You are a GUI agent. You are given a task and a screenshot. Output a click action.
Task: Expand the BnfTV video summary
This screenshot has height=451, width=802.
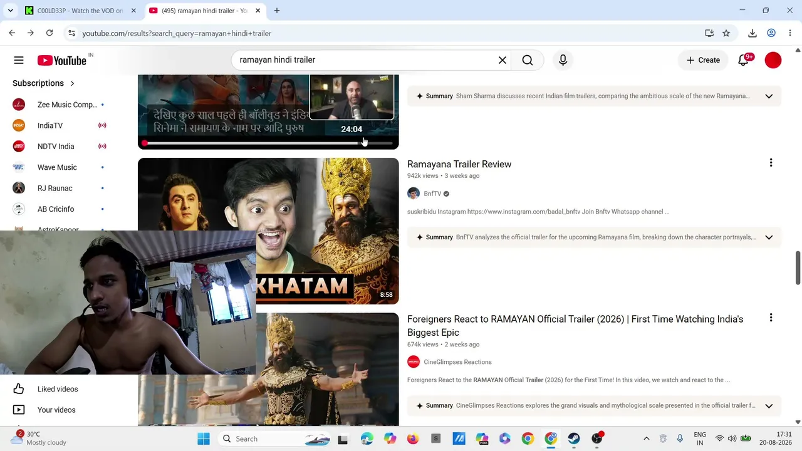point(769,237)
